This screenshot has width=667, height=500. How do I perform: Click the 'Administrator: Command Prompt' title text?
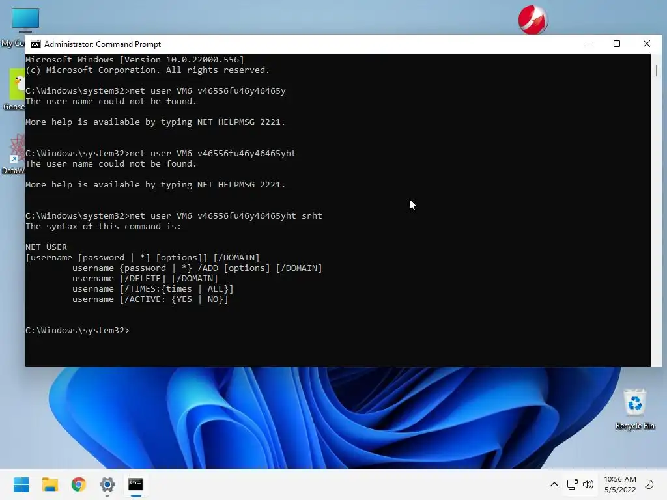point(102,44)
